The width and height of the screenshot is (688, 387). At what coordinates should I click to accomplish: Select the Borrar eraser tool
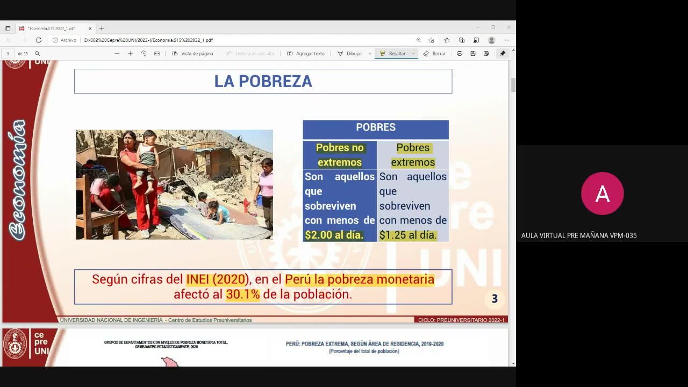pos(434,54)
